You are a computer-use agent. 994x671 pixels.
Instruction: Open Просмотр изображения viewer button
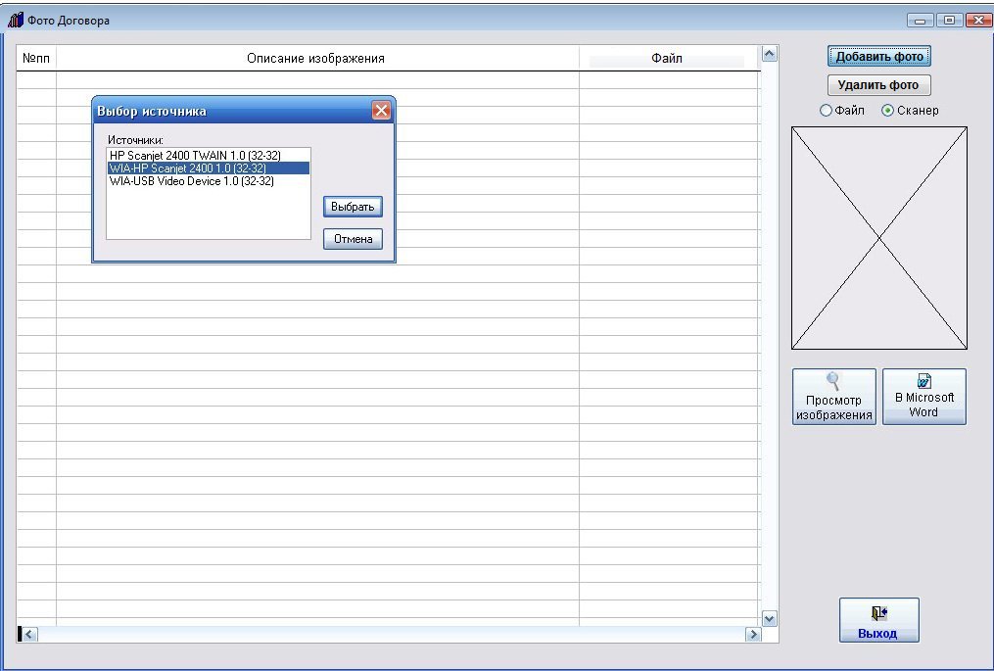click(x=833, y=397)
